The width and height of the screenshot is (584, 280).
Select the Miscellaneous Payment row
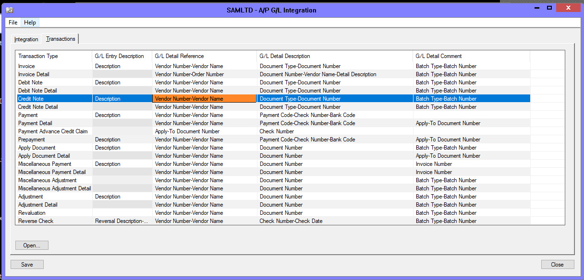(273, 164)
